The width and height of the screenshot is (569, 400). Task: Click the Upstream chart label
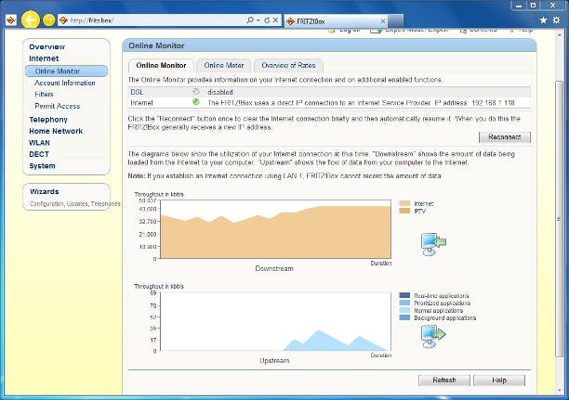(x=274, y=360)
